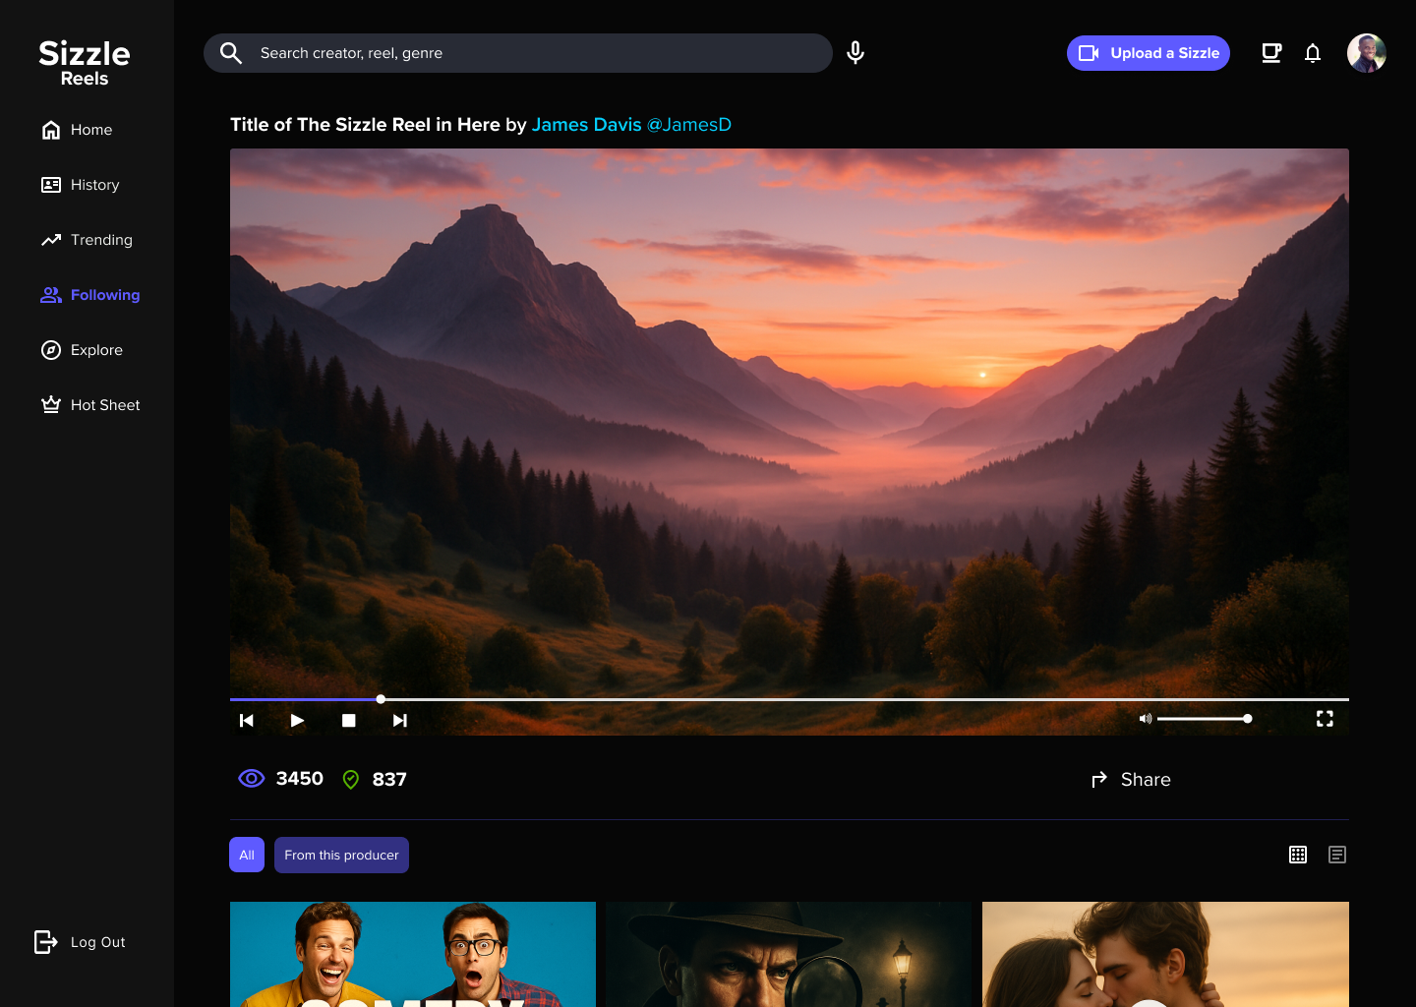Open James Davis @JamesD profile link
The image size is (1416, 1007).
click(x=631, y=125)
